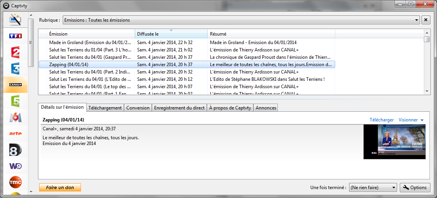Select the Canal+ channel icon
The width and height of the screenshot is (437, 198).
pos(15,85)
